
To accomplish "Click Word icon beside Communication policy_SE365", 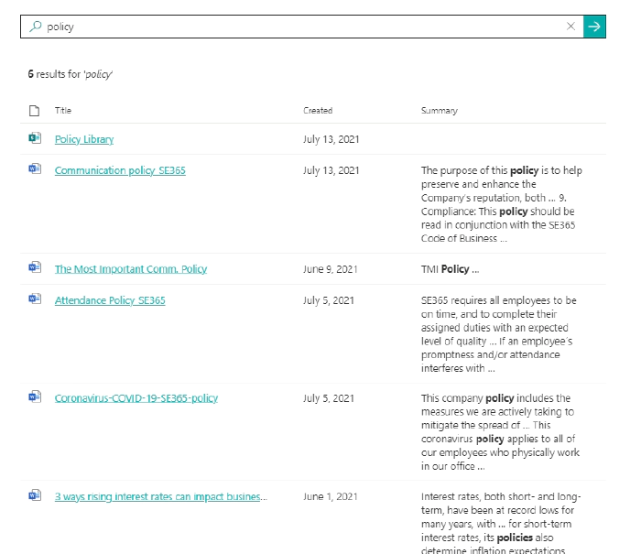I will [x=35, y=168].
